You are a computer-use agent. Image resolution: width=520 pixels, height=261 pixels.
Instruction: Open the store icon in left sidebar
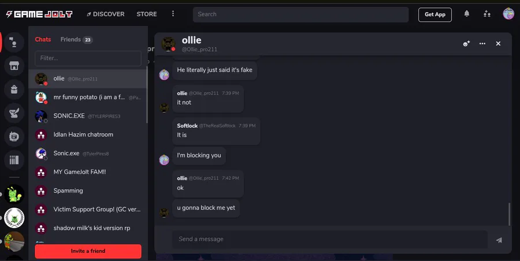[x=14, y=66]
